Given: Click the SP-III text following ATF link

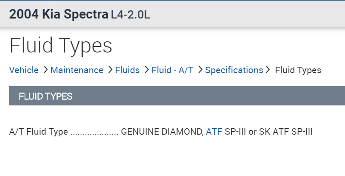Looking at the screenshot, I should 236,132.
